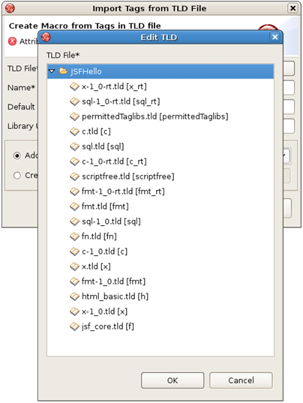Screen dimensions: 303x403
Task: Click the jsf_core.tld file icon
Action: 74,326
